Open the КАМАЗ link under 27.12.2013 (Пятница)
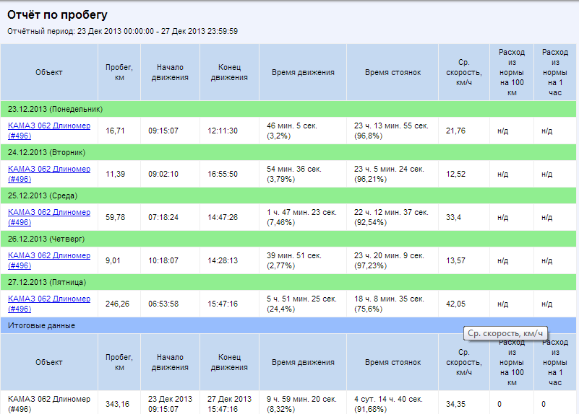The image size is (579, 414). point(49,304)
